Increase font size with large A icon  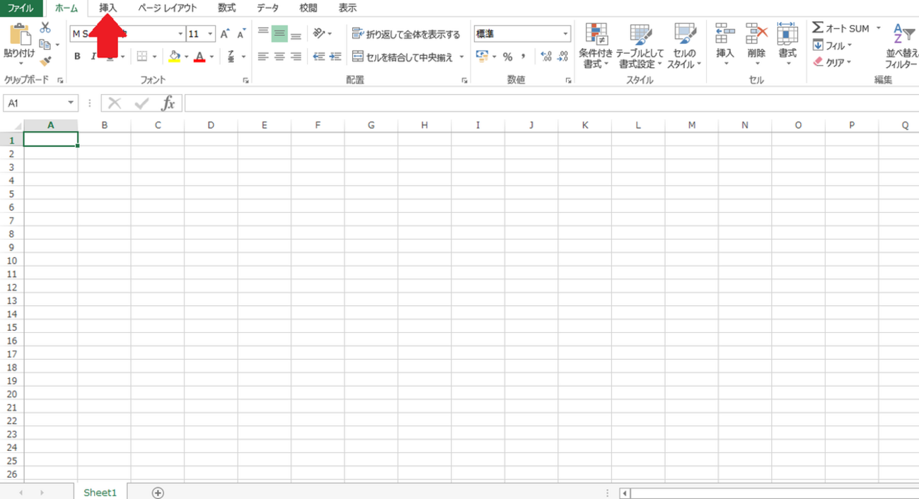tap(224, 34)
